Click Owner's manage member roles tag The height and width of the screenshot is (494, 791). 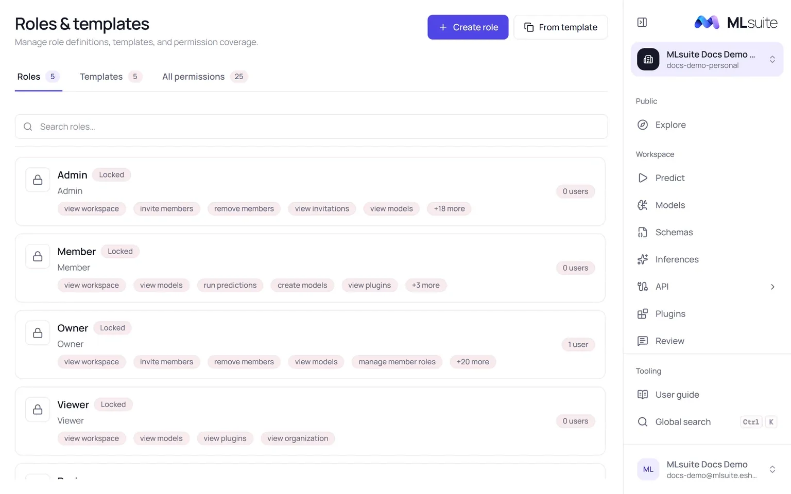(397, 362)
